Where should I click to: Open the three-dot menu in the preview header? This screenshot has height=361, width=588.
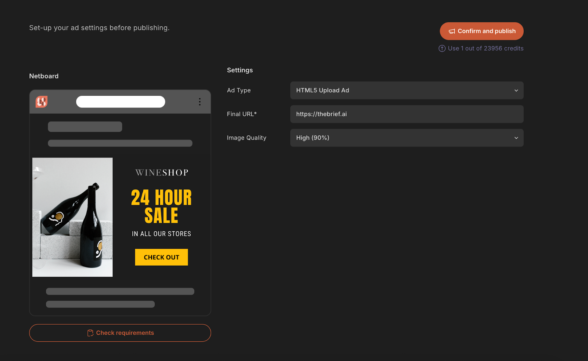click(200, 102)
